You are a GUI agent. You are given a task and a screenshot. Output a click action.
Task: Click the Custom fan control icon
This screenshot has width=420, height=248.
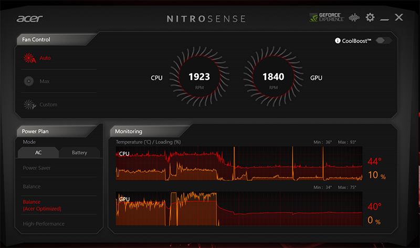coord(29,105)
